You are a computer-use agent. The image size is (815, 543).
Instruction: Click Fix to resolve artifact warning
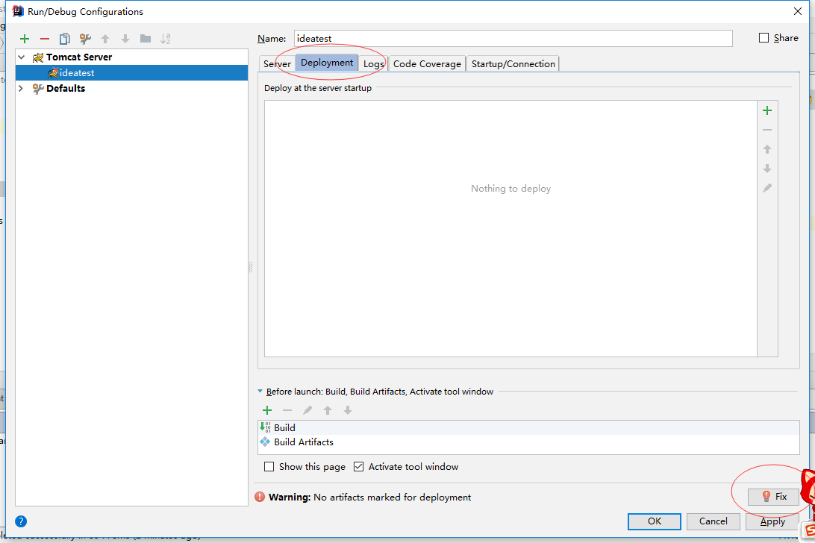click(x=773, y=497)
